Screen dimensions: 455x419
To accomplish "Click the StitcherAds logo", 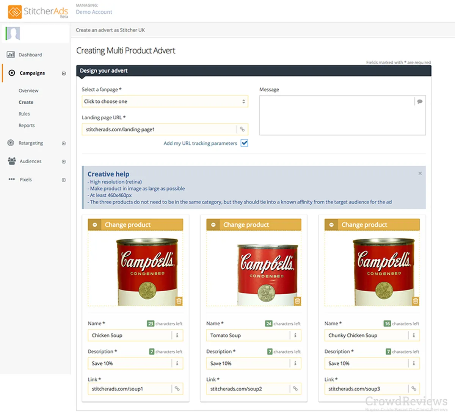I will [38, 12].
